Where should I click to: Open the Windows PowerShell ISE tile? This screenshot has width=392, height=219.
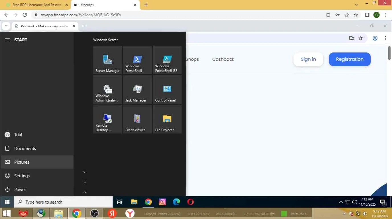pos(167,60)
